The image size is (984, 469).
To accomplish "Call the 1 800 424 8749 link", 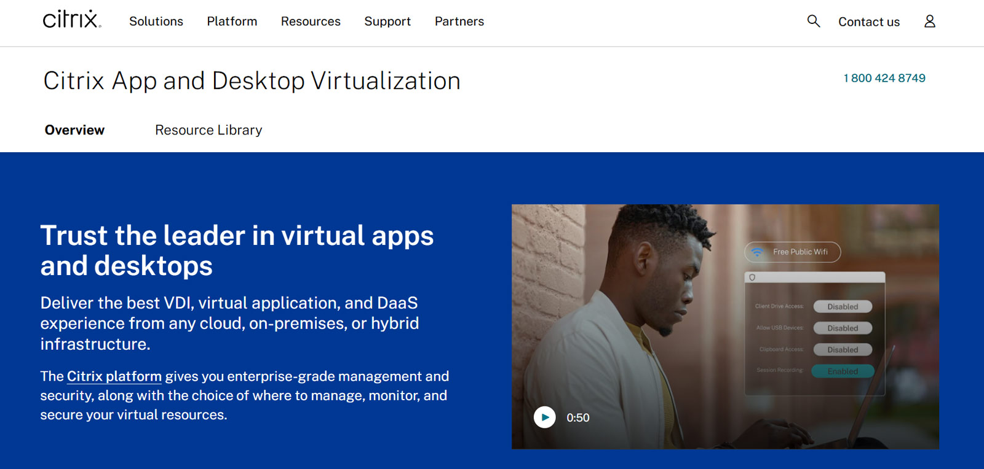I will pyautogui.click(x=884, y=78).
